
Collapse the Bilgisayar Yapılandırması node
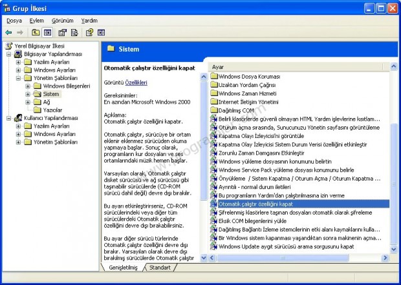[9, 54]
